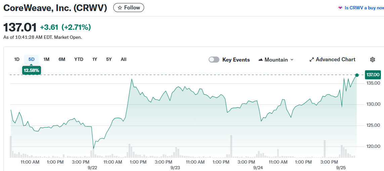Show the YTD chart range

pyautogui.click(x=79, y=59)
